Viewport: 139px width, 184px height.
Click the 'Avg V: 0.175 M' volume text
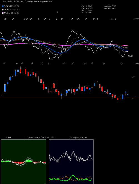[x=110, y=6]
